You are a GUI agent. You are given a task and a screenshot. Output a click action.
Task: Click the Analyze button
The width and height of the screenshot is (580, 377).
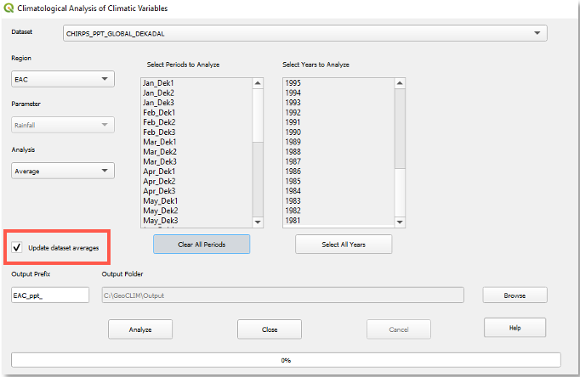pyautogui.click(x=140, y=329)
